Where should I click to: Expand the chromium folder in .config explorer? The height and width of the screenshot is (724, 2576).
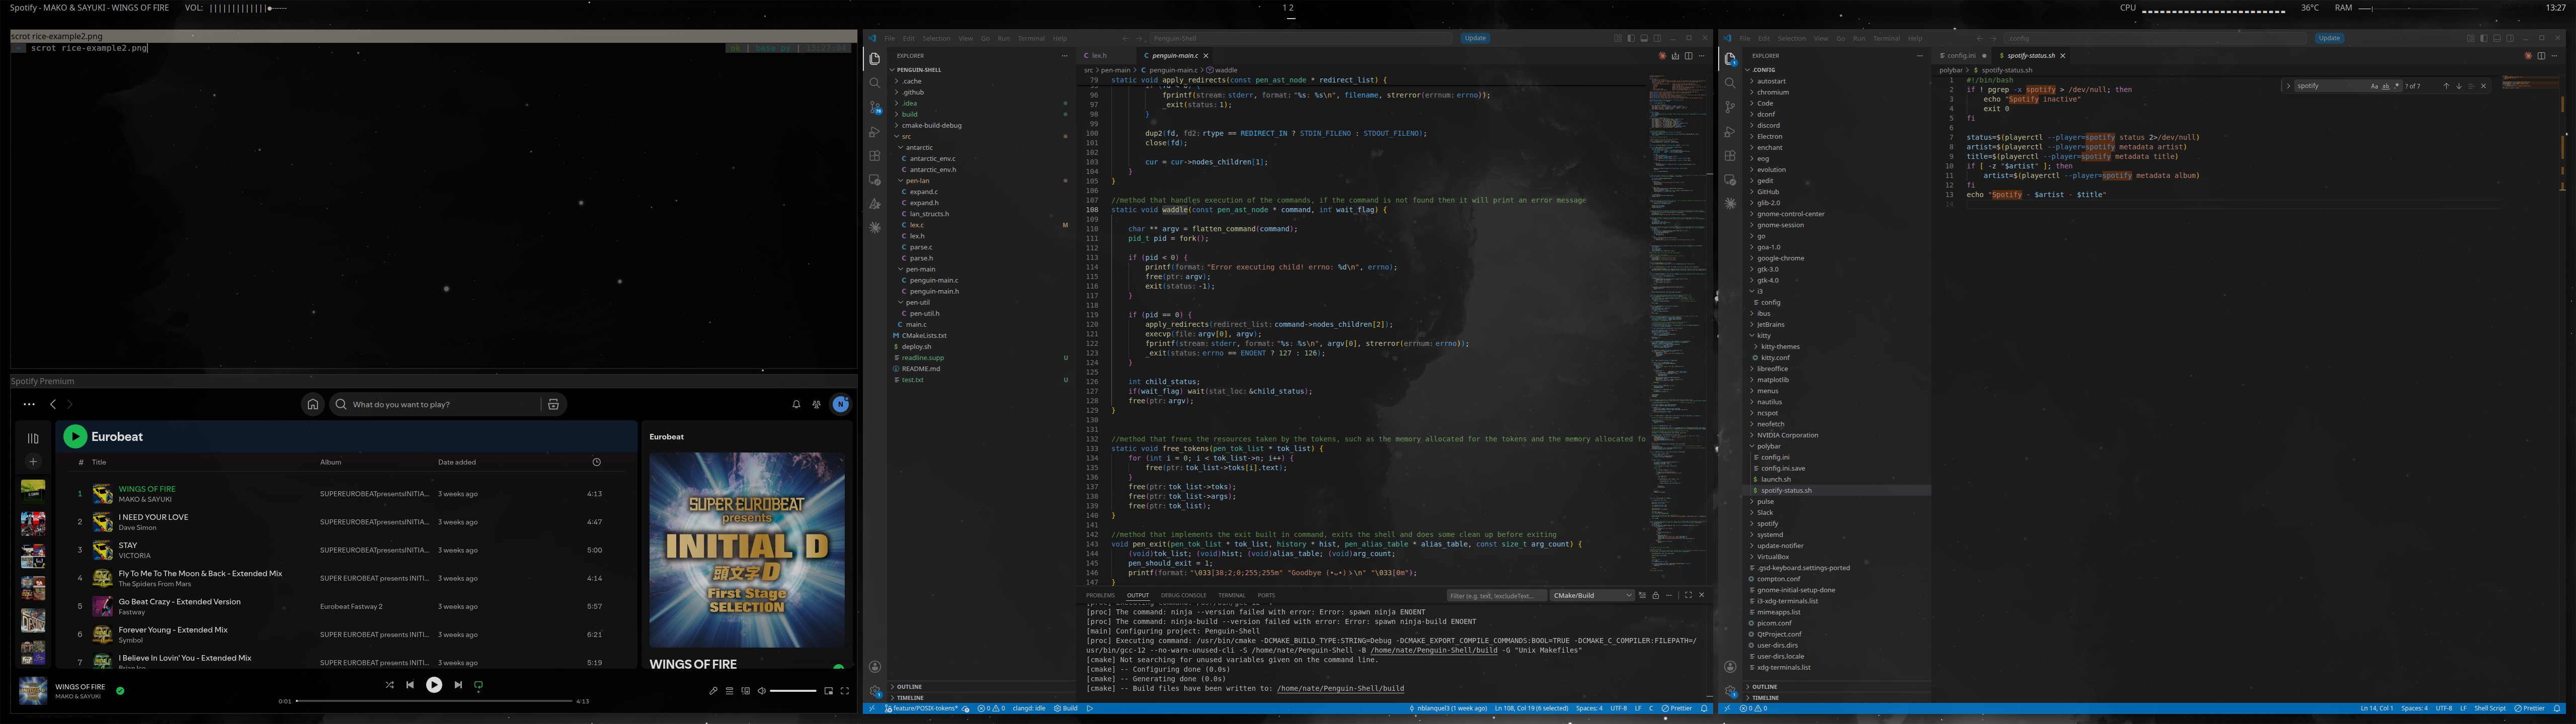click(1838, 92)
